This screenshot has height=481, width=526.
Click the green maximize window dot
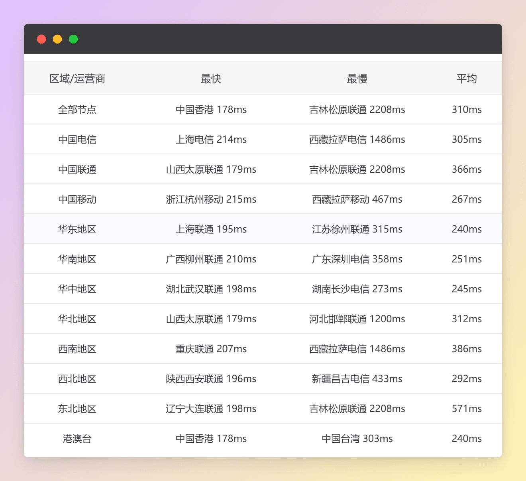tap(73, 39)
